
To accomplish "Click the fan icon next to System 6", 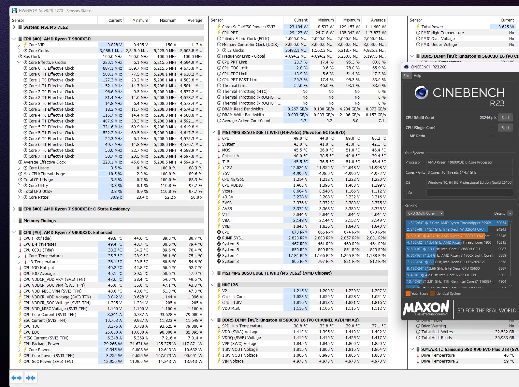I will [219, 244].
